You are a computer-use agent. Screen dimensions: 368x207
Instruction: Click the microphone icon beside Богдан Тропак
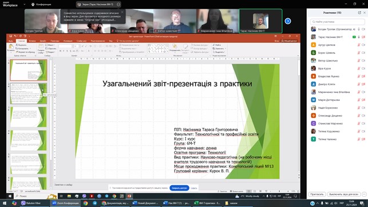pyautogui.click(x=359, y=29)
